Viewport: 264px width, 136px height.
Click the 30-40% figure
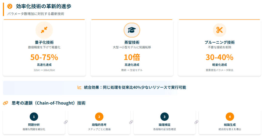coord(220,57)
